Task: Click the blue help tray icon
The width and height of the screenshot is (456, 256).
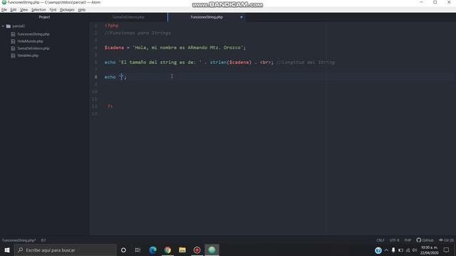Action: [378, 250]
